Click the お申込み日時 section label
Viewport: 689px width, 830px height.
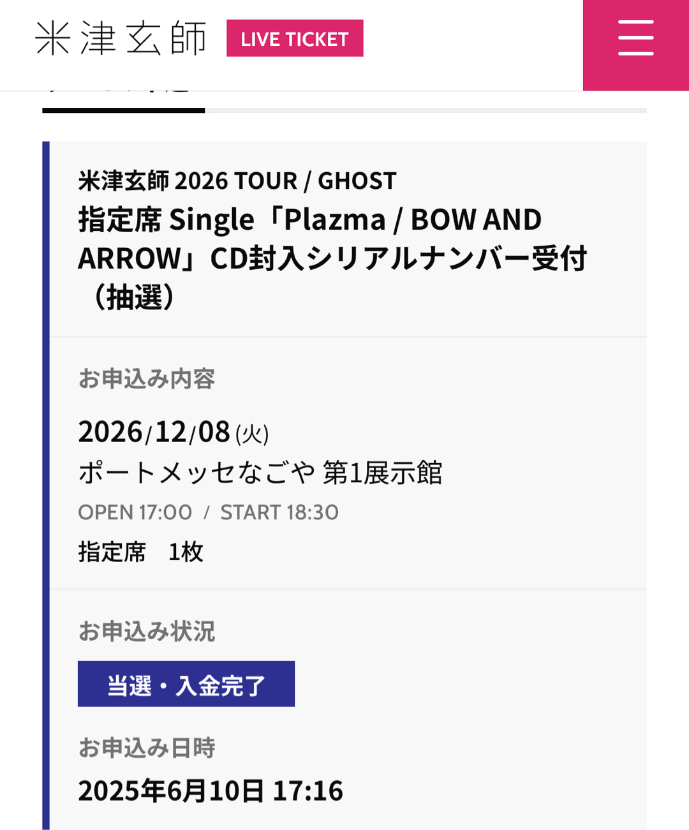(146, 748)
